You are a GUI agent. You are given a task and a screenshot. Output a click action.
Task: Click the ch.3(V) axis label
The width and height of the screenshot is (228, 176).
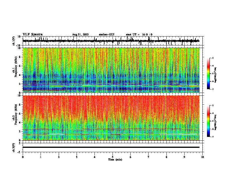coord(14,148)
